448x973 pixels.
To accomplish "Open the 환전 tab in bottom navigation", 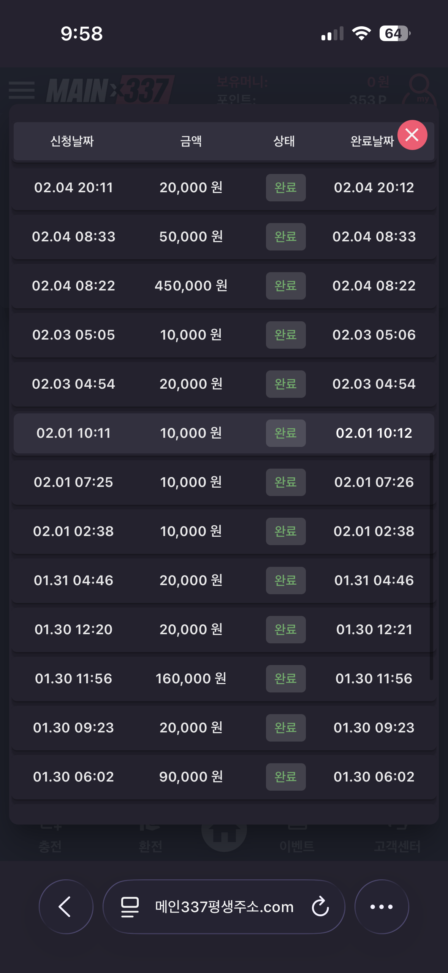I will (150, 843).
